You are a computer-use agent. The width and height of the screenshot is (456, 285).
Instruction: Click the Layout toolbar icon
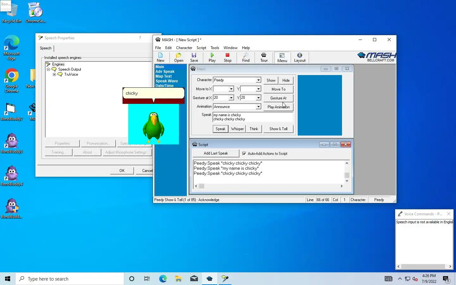300,57
